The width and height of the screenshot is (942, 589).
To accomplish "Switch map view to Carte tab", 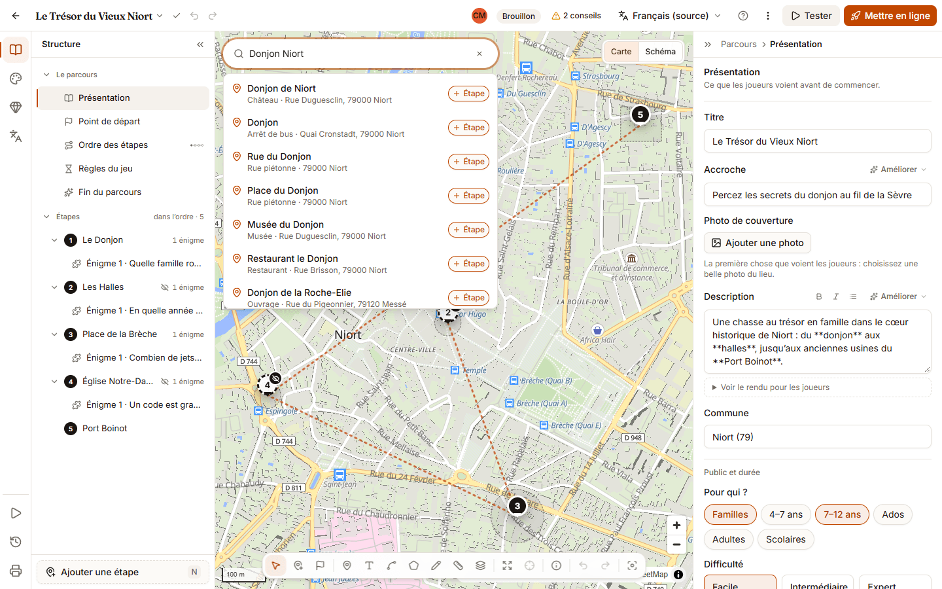I will point(621,52).
